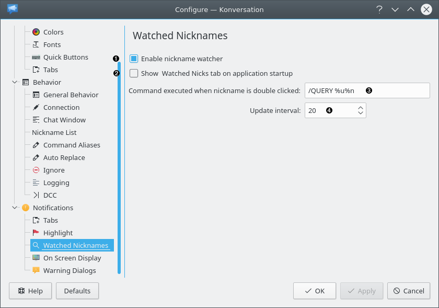Enable Show Watched Nicks tab on startup
The image size is (439, 308).
tap(134, 74)
